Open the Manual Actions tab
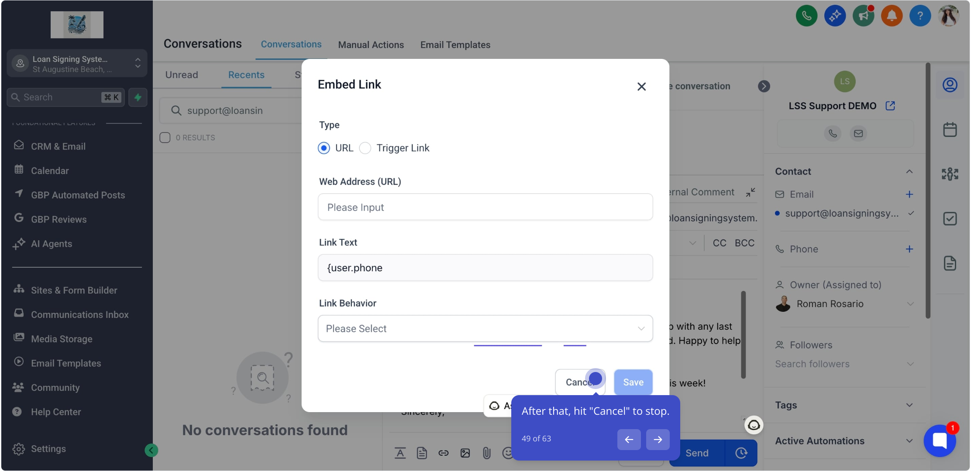Screen dimensions: 971x471 point(371,45)
